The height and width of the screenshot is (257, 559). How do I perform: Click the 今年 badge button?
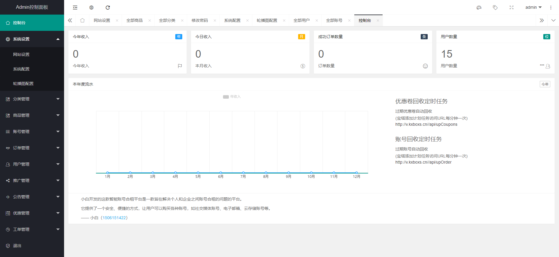(545, 84)
